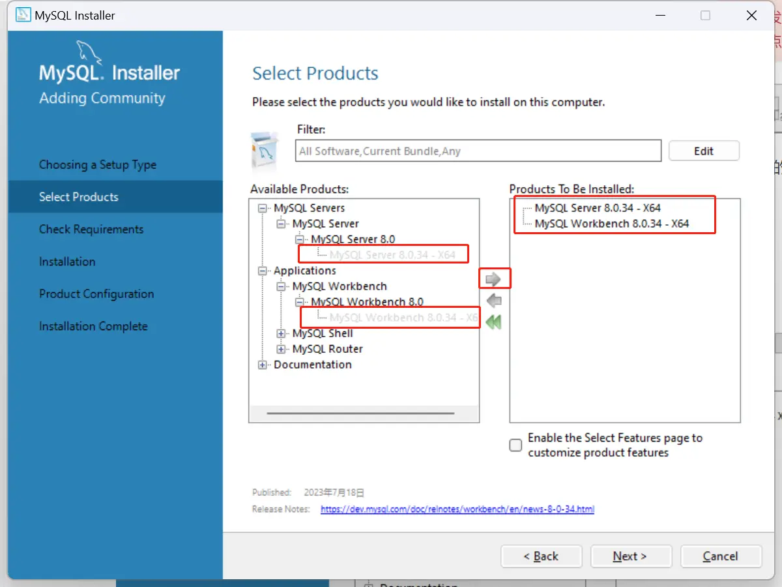Select MySQL Workbench 8.0.34 - X64 to be installed
The image size is (782, 587).
(x=612, y=224)
